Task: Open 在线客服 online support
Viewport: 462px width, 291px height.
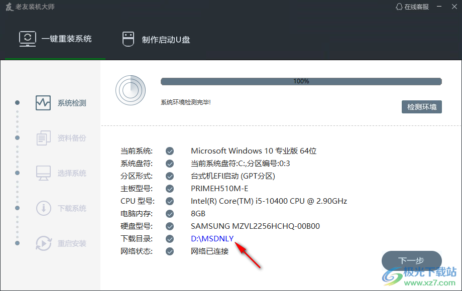Action: point(412,7)
